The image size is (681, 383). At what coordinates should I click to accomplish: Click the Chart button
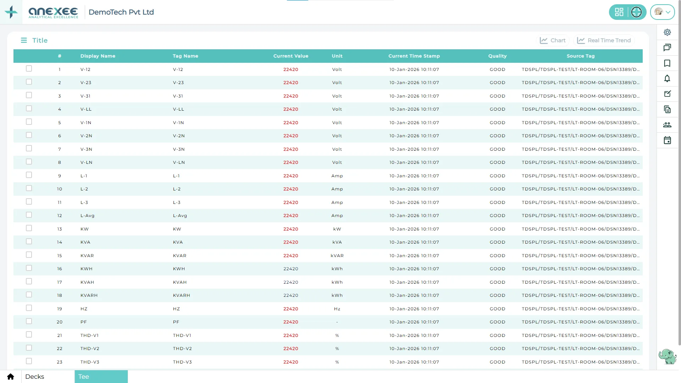[553, 40]
